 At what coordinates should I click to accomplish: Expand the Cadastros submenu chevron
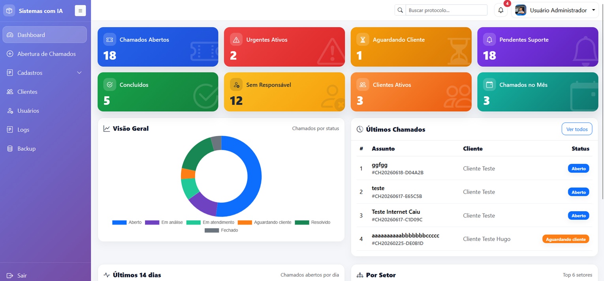pos(79,73)
